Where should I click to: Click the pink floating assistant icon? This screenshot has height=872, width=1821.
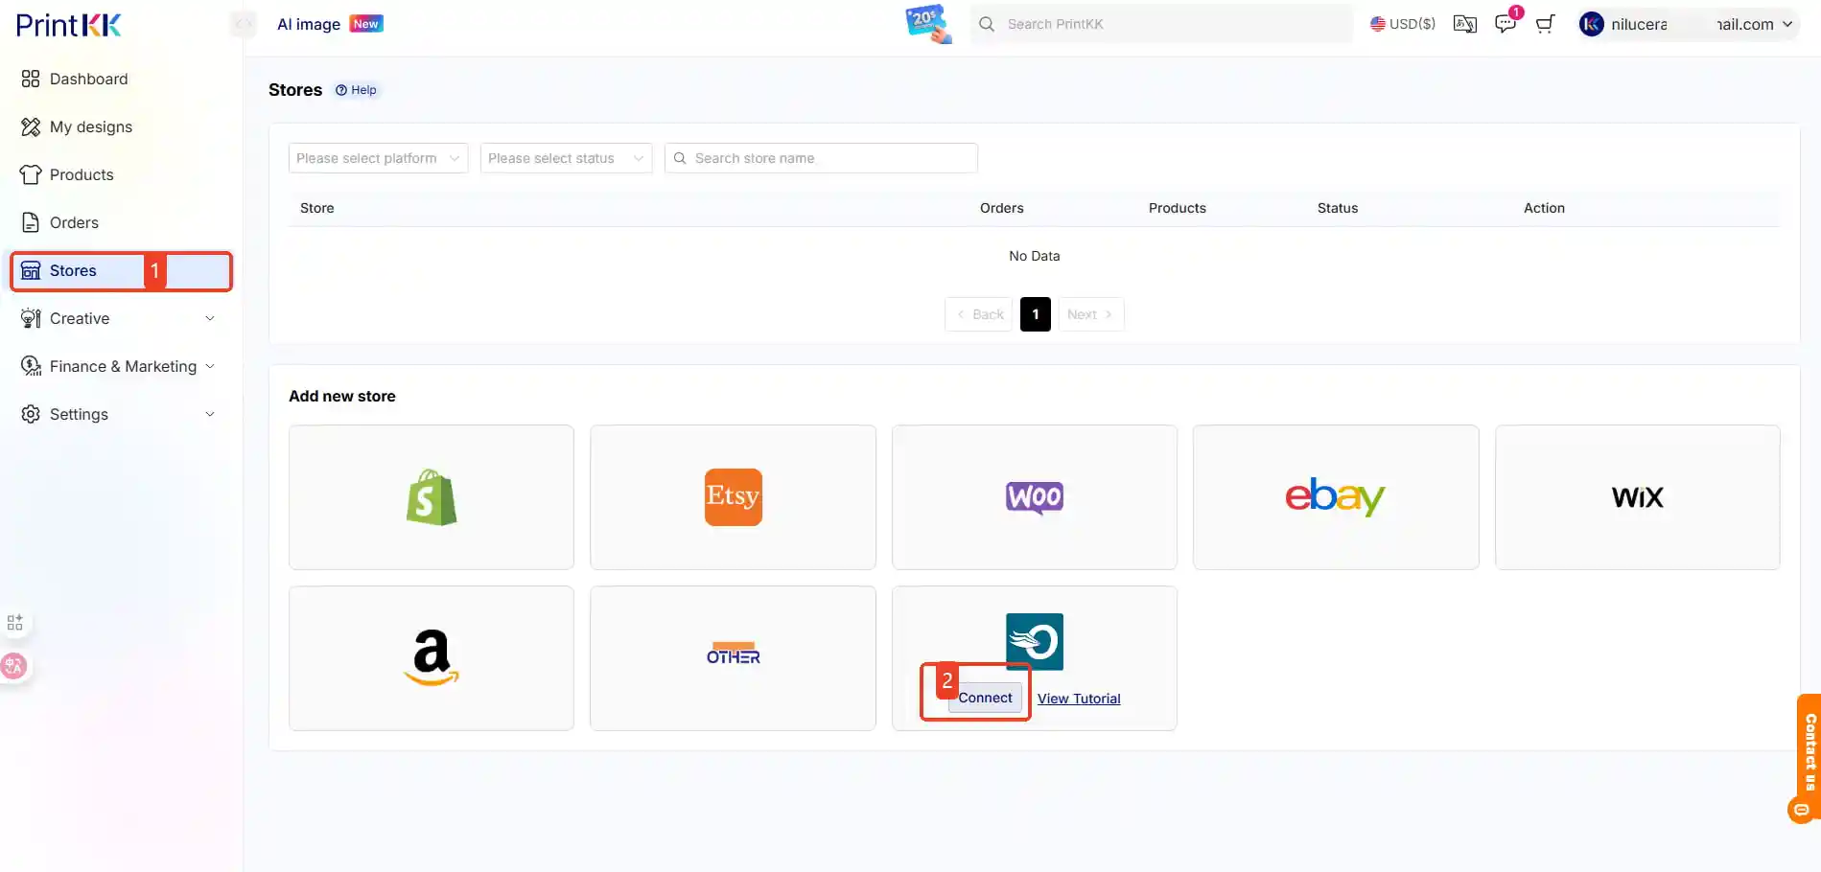pos(13,666)
